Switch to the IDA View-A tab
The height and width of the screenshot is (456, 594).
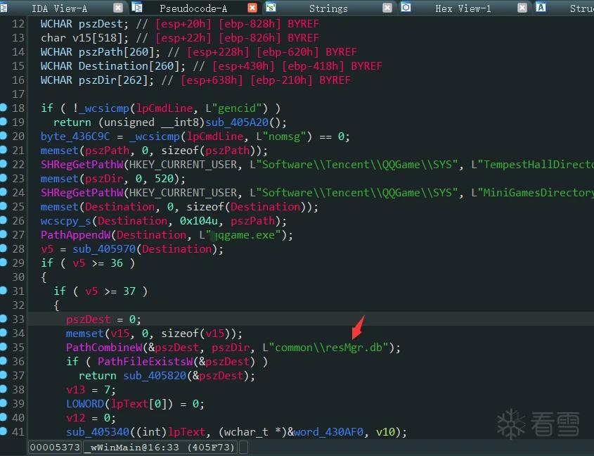tap(59, 8)
